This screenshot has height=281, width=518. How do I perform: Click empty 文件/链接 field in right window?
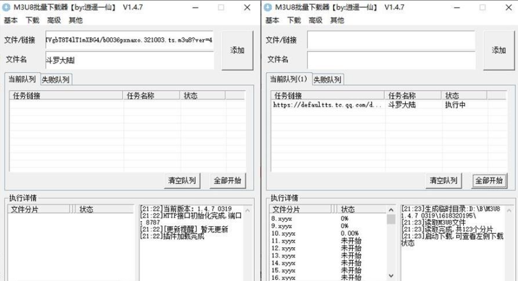(391, 40)
